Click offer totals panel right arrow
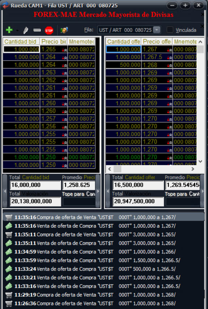 (202, 191)
